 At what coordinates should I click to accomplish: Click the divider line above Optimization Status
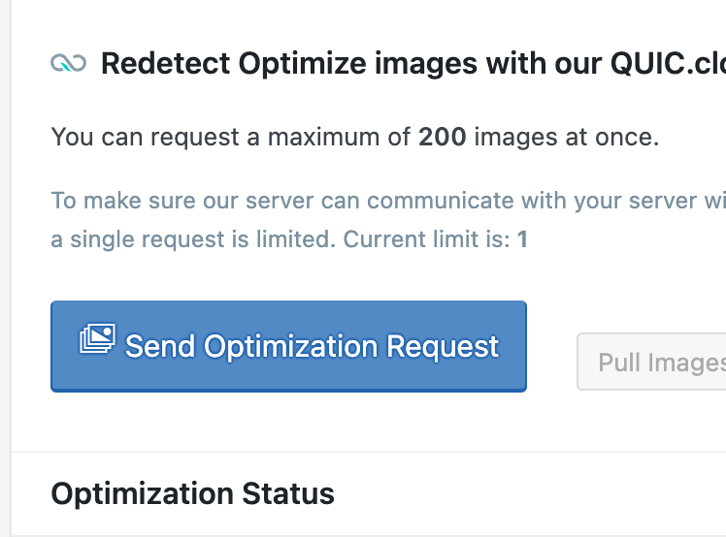pos(369,452)
